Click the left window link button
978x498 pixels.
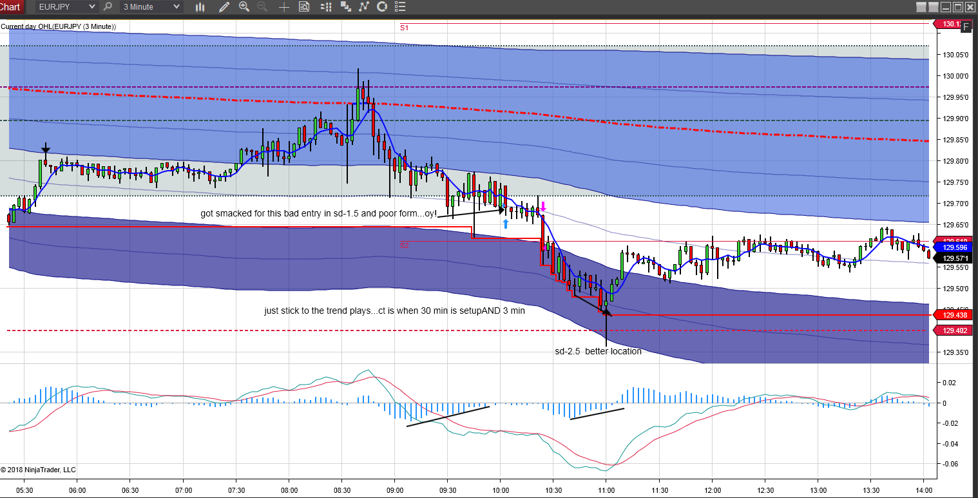click(x=921, y=7)
